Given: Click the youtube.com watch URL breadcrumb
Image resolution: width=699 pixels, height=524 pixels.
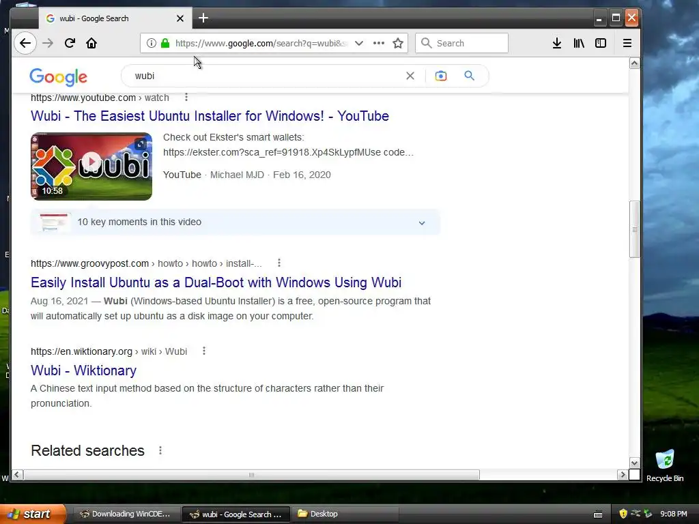Looking at the screenshot, I should pos(100,98).
